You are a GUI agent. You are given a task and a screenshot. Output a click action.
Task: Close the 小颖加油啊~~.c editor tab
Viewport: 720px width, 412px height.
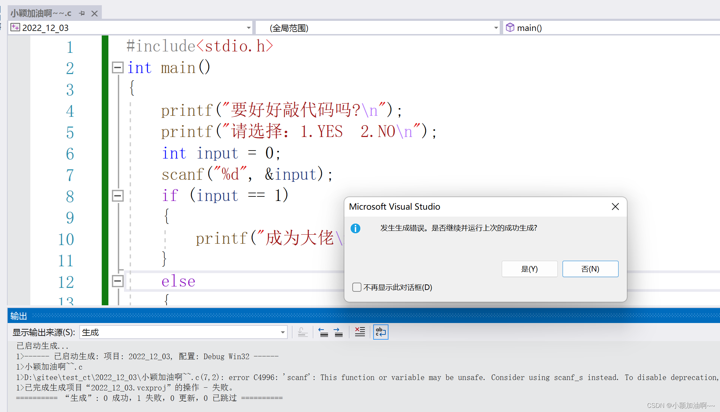(94, 13)
